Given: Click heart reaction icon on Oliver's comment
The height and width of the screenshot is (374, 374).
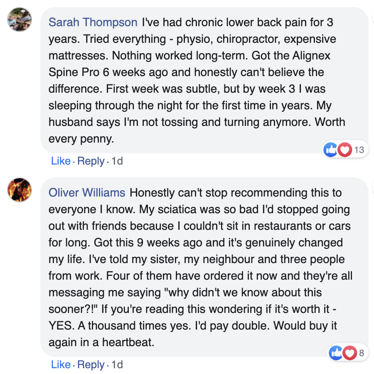Looking at the screenshot, I should pos(349,353).
